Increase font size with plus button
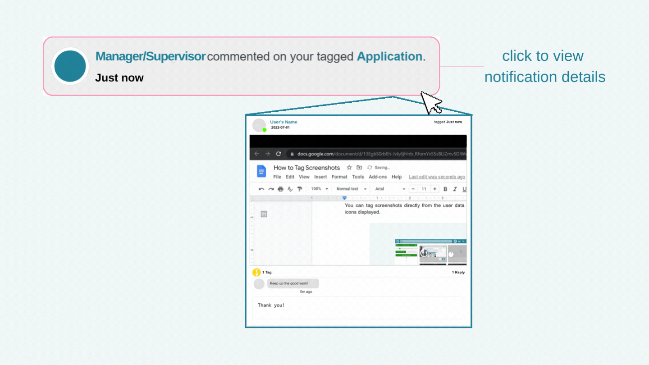Viewport: 649px width, 365px height. pos(435,189)
